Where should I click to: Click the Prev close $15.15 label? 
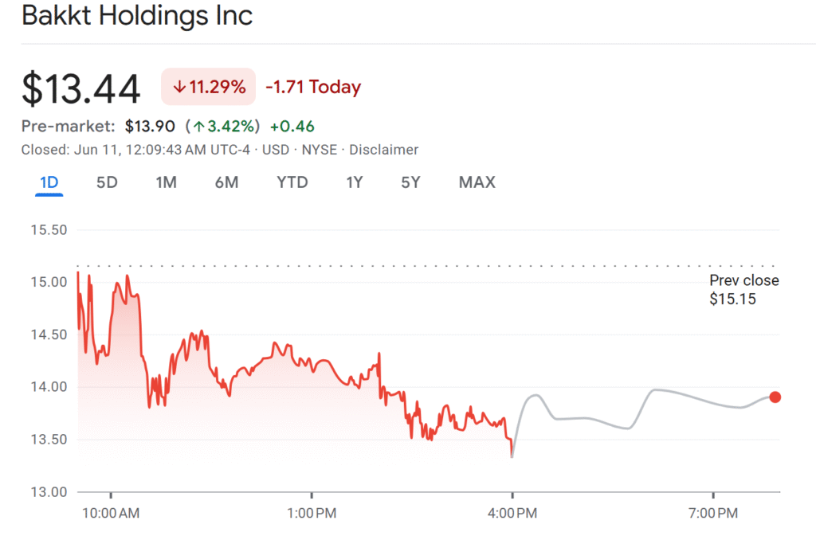[x=743, y=290]
